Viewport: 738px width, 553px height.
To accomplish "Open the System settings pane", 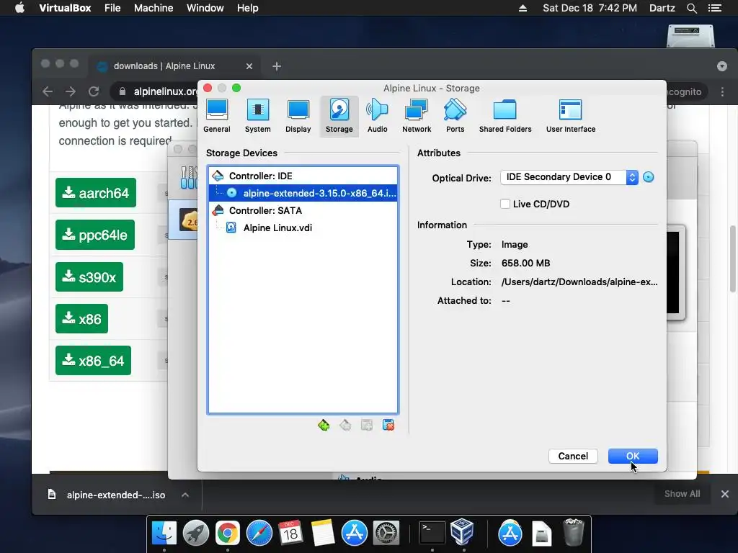I will pos(257,116).
